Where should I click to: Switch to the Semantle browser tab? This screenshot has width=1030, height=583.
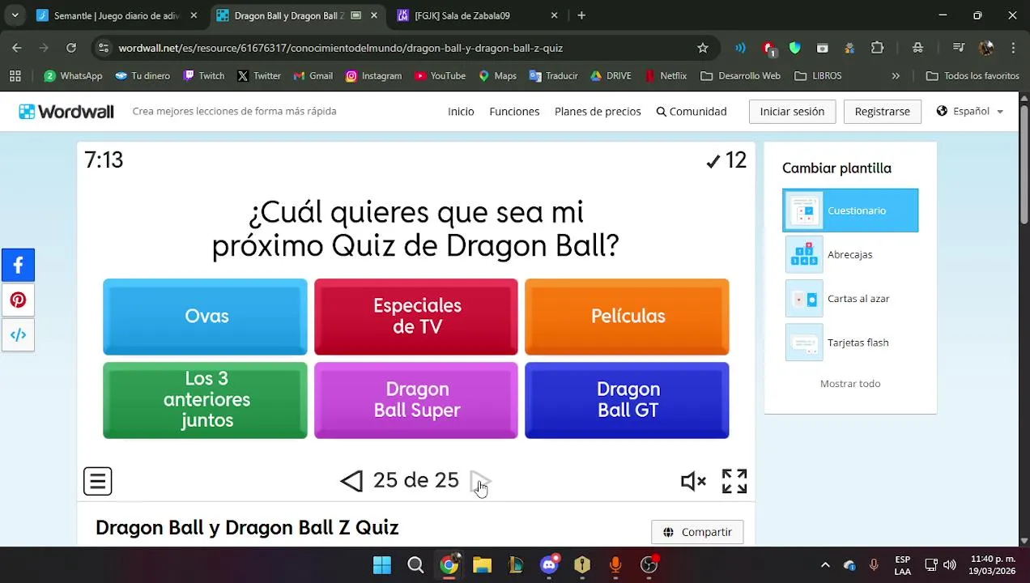pyautogui.click(x=118, y=15)
